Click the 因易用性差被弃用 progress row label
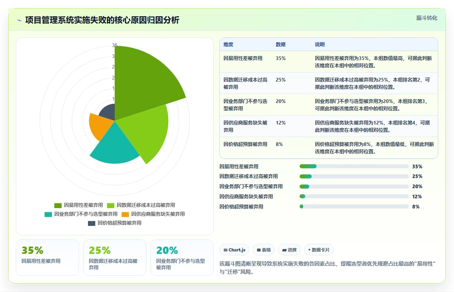Viewport: 454px width, 292px height. tap(239, 167)
